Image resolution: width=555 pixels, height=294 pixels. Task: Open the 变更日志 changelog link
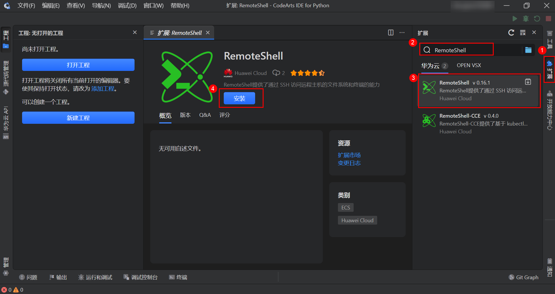pyautogui.click(x=349, y=163)
